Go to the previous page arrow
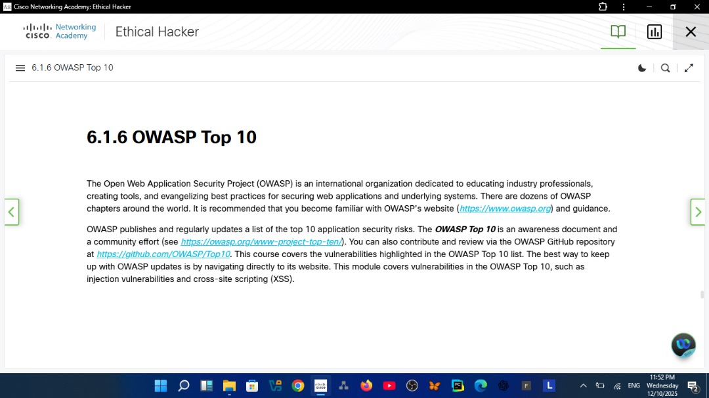The image size is (709, 398). click(x=11, y=212)
